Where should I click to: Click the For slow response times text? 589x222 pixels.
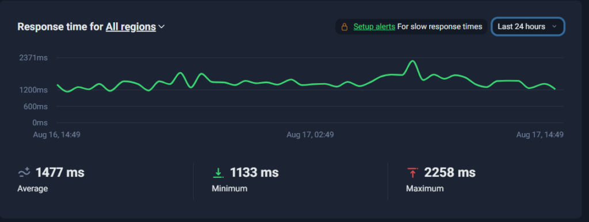point(439,26)
